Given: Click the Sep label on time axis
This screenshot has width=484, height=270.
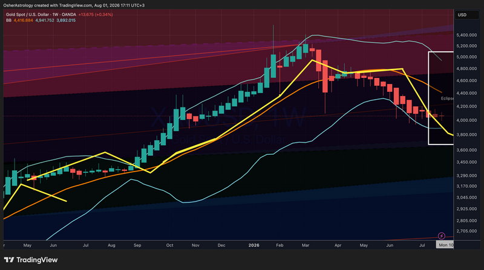Looking at the screenshot, I should click(x=137, y=245).
